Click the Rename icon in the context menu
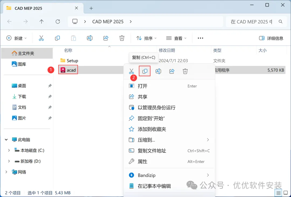This screenshot has width=291, height=197. 158,71
